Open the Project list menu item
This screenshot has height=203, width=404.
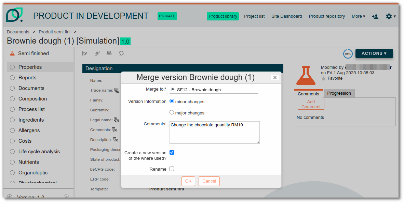click(x=254, y=16)
